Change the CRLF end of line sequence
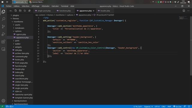 click(x=163, y=106)
